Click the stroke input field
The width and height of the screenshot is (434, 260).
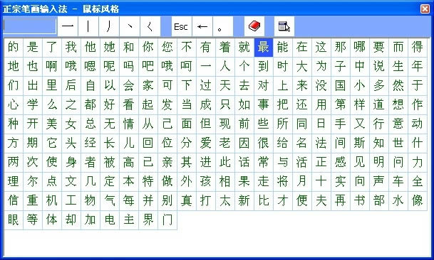[x=30, y=26]
